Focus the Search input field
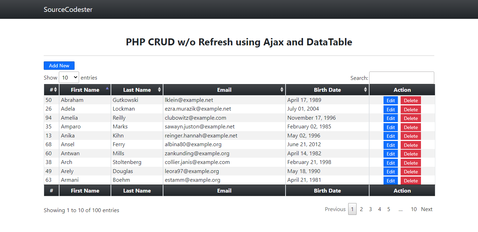This screenshot has height=232, width=478. [x=401, y=78]
